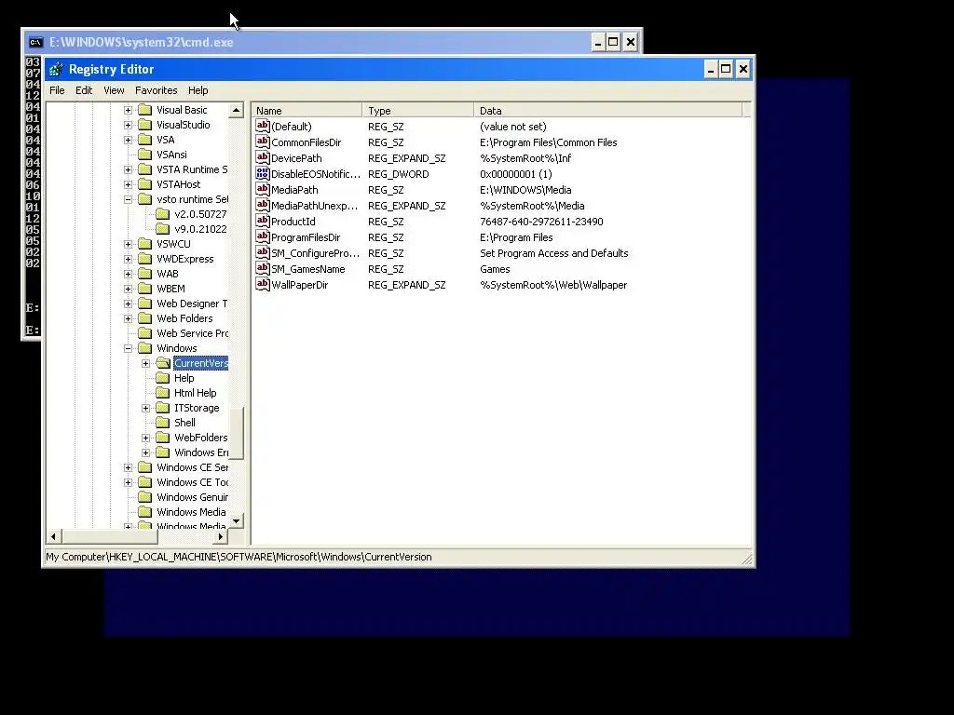Expand the WBEM key
The image size is (954, 715).
(128, 289)
